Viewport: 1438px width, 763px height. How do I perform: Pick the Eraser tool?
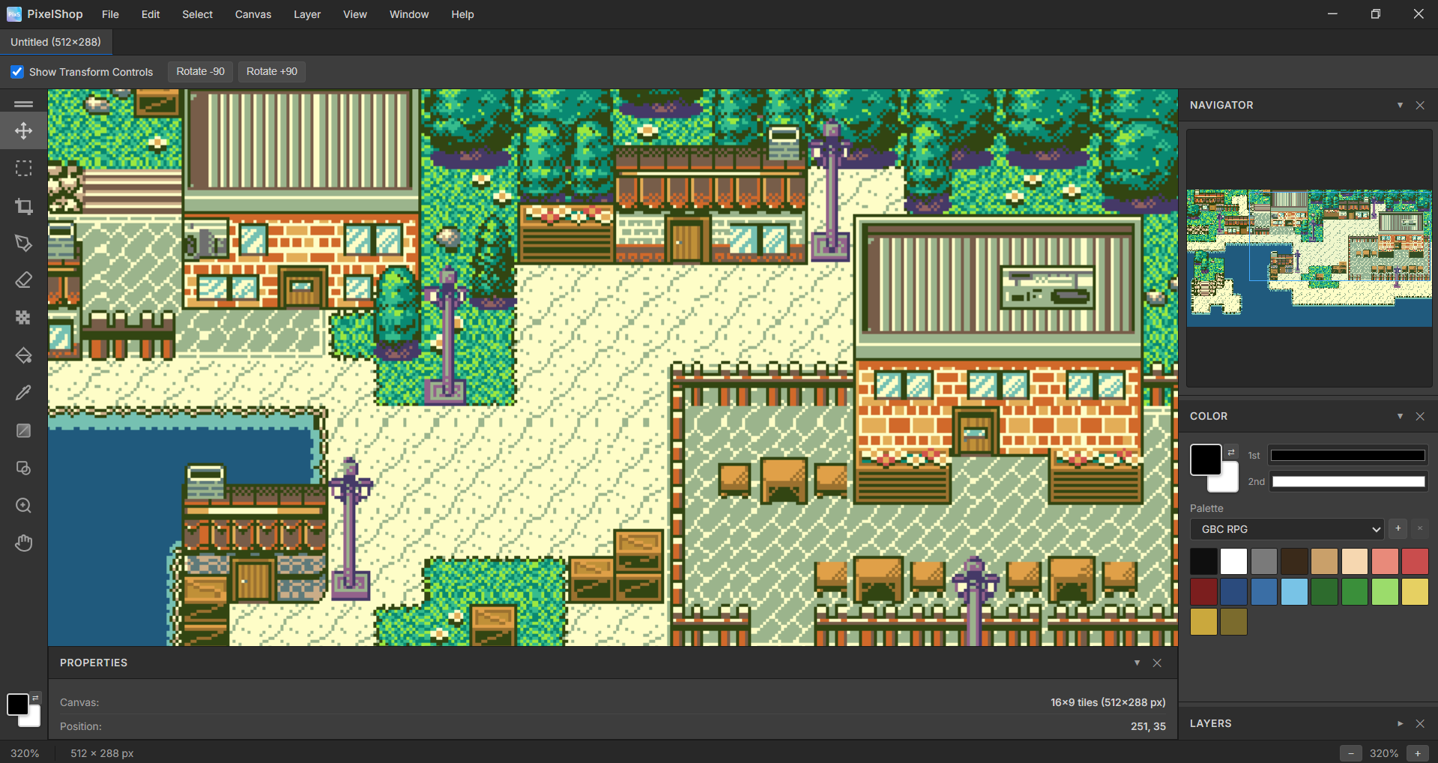pos(23,281)
